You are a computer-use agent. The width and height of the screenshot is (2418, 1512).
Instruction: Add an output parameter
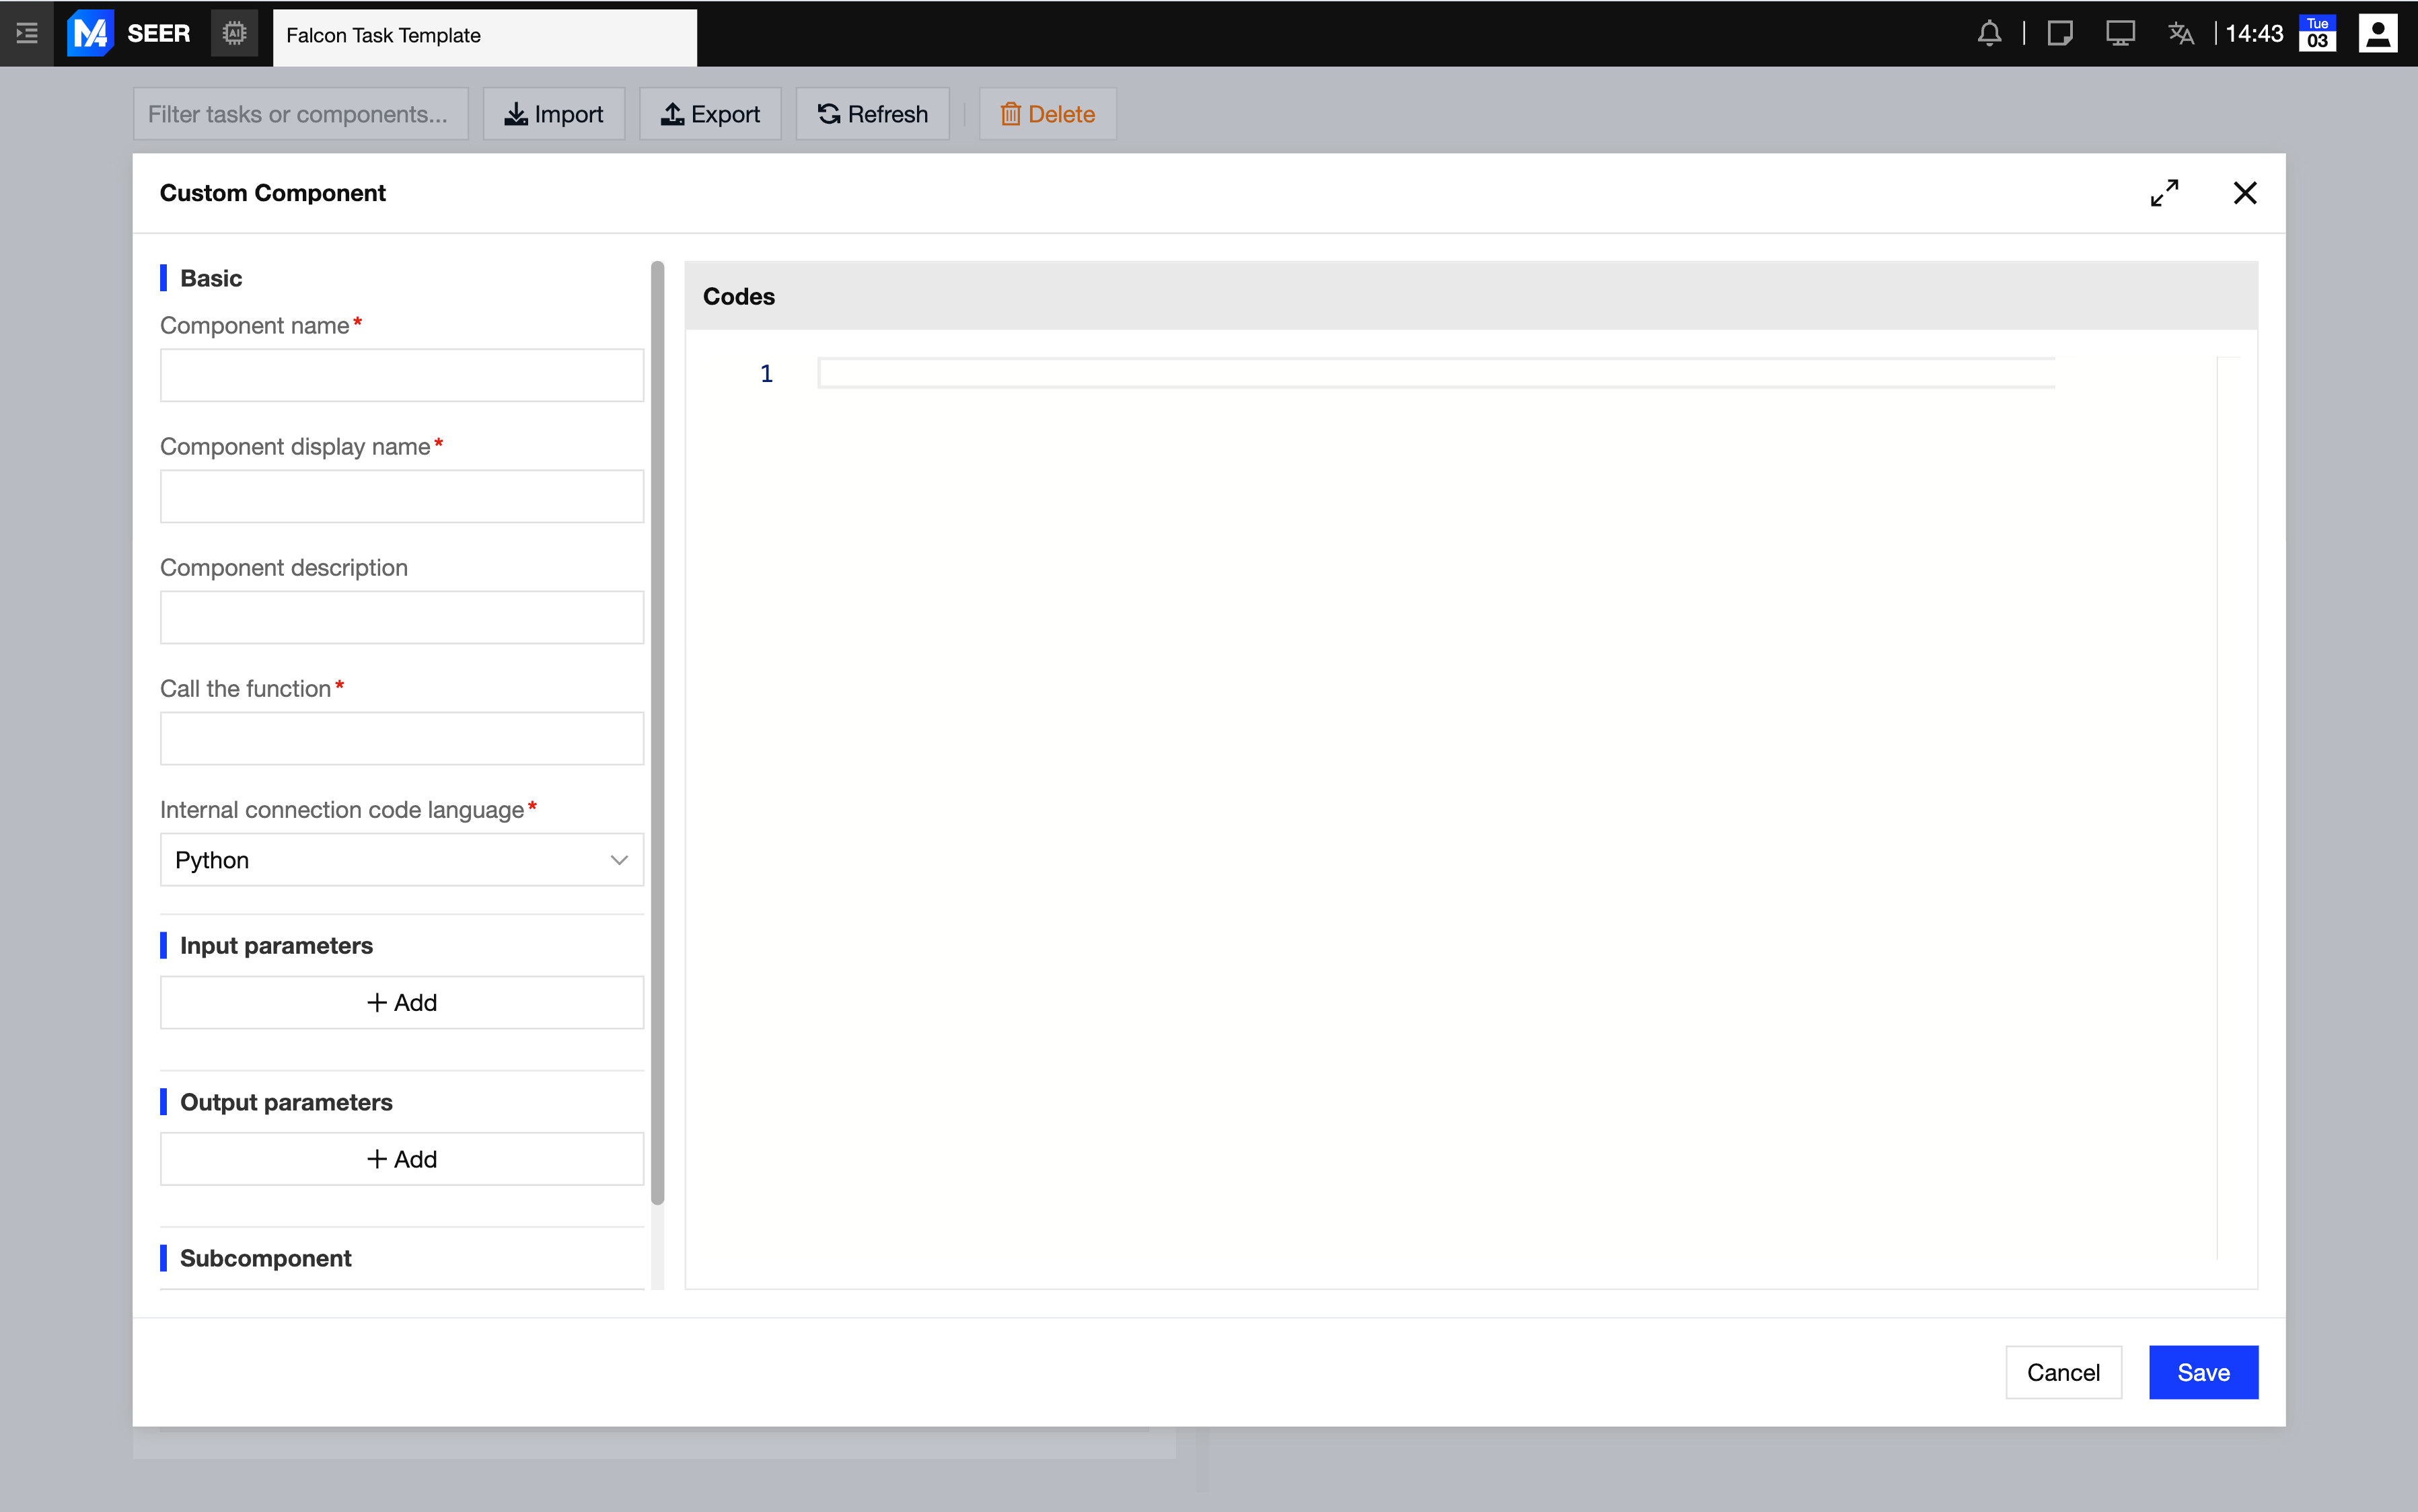coord(401,1158)
